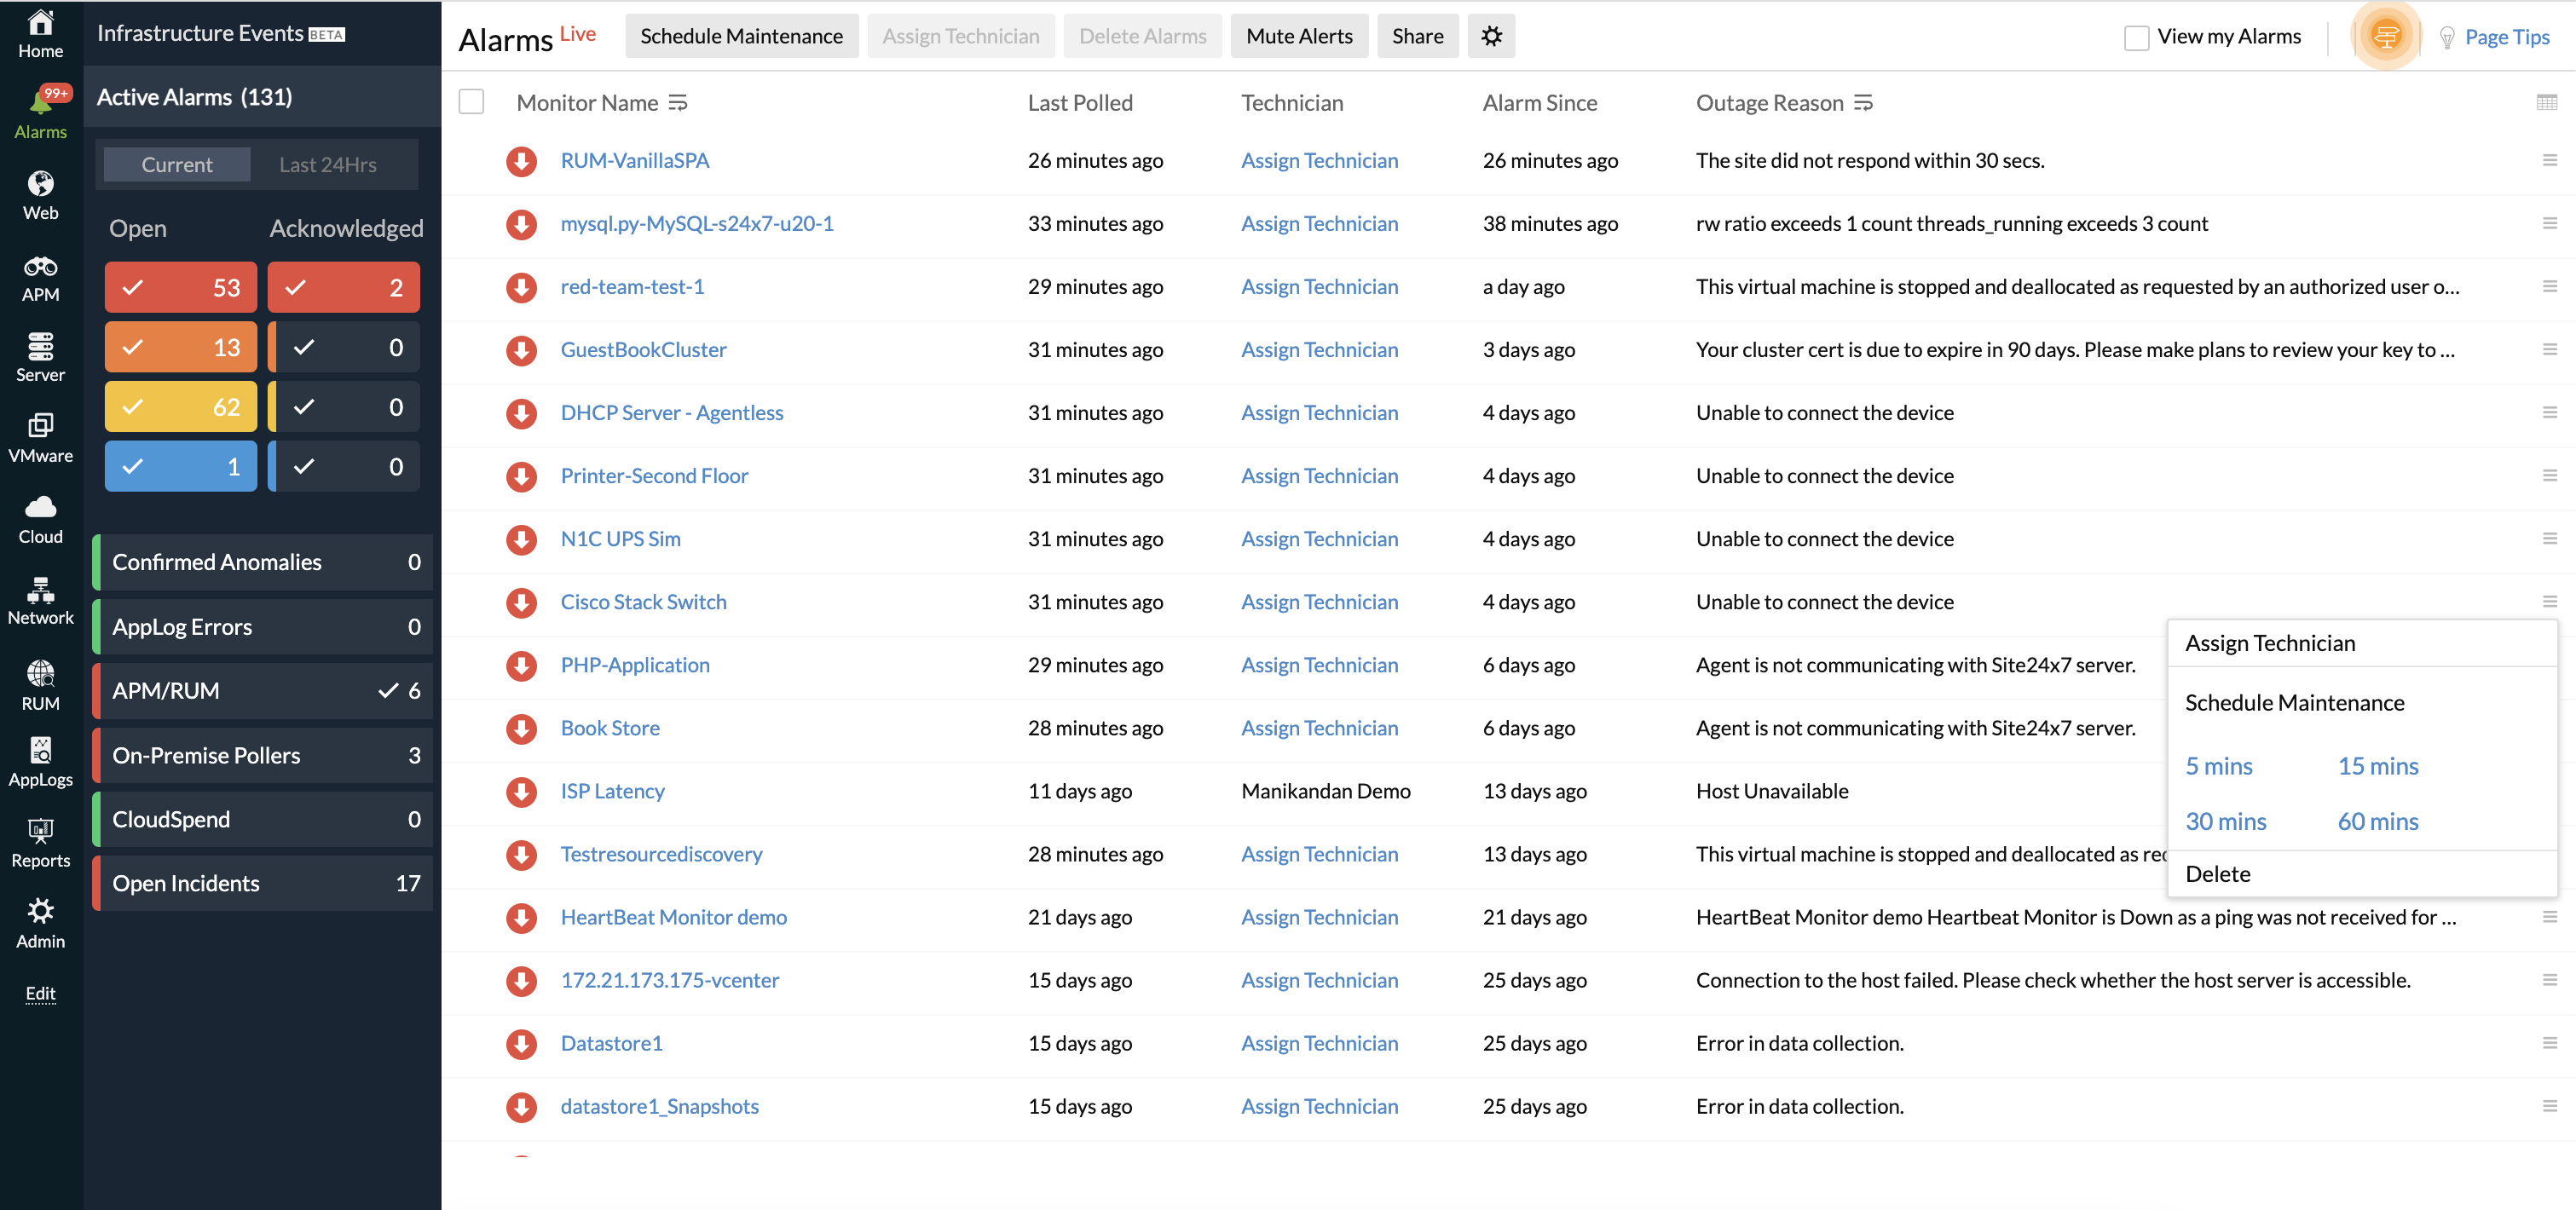
Task: Open the Alarms bell icon in sidebar
Action: 40,103
